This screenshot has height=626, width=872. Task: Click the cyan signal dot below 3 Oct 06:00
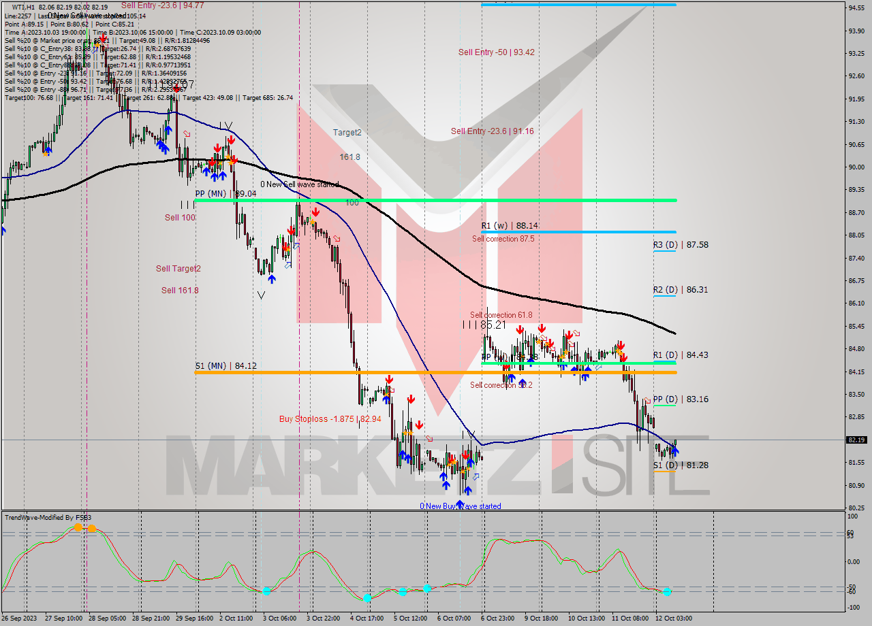click(x=266, y=591)
